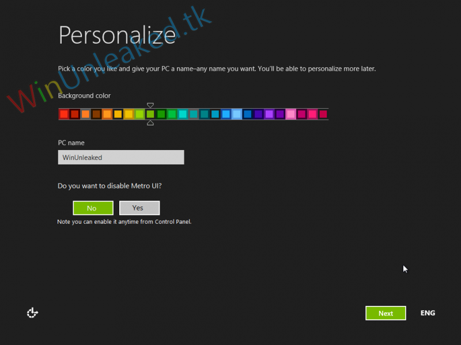Screen dimensions: 461x345
Task: Pick the sky blue swatch
Action: 226,114
